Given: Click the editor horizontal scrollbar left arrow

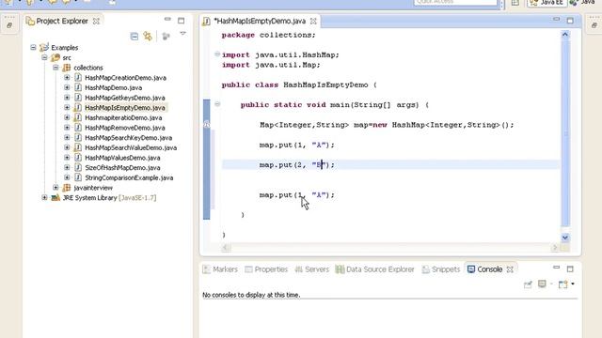Looking at the screenshot, I should tap(226, 248).
